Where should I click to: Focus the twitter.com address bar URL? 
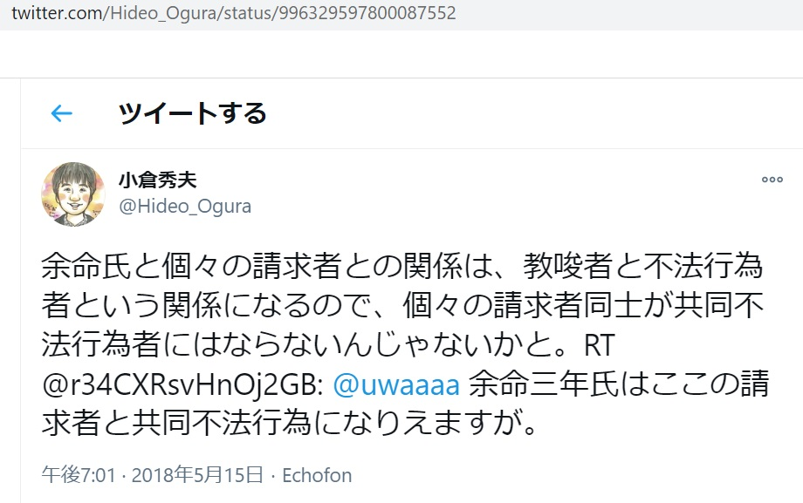(x=234, y=13)
